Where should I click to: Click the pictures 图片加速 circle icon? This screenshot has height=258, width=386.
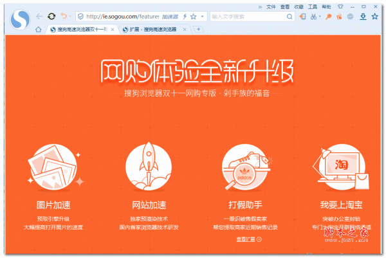pyautogui.click(x=55, y=167)
